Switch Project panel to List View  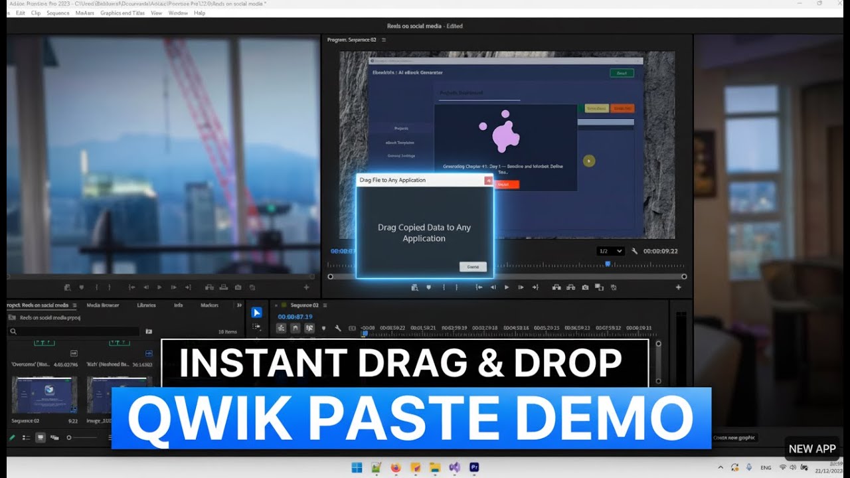(x=26, y=438)
